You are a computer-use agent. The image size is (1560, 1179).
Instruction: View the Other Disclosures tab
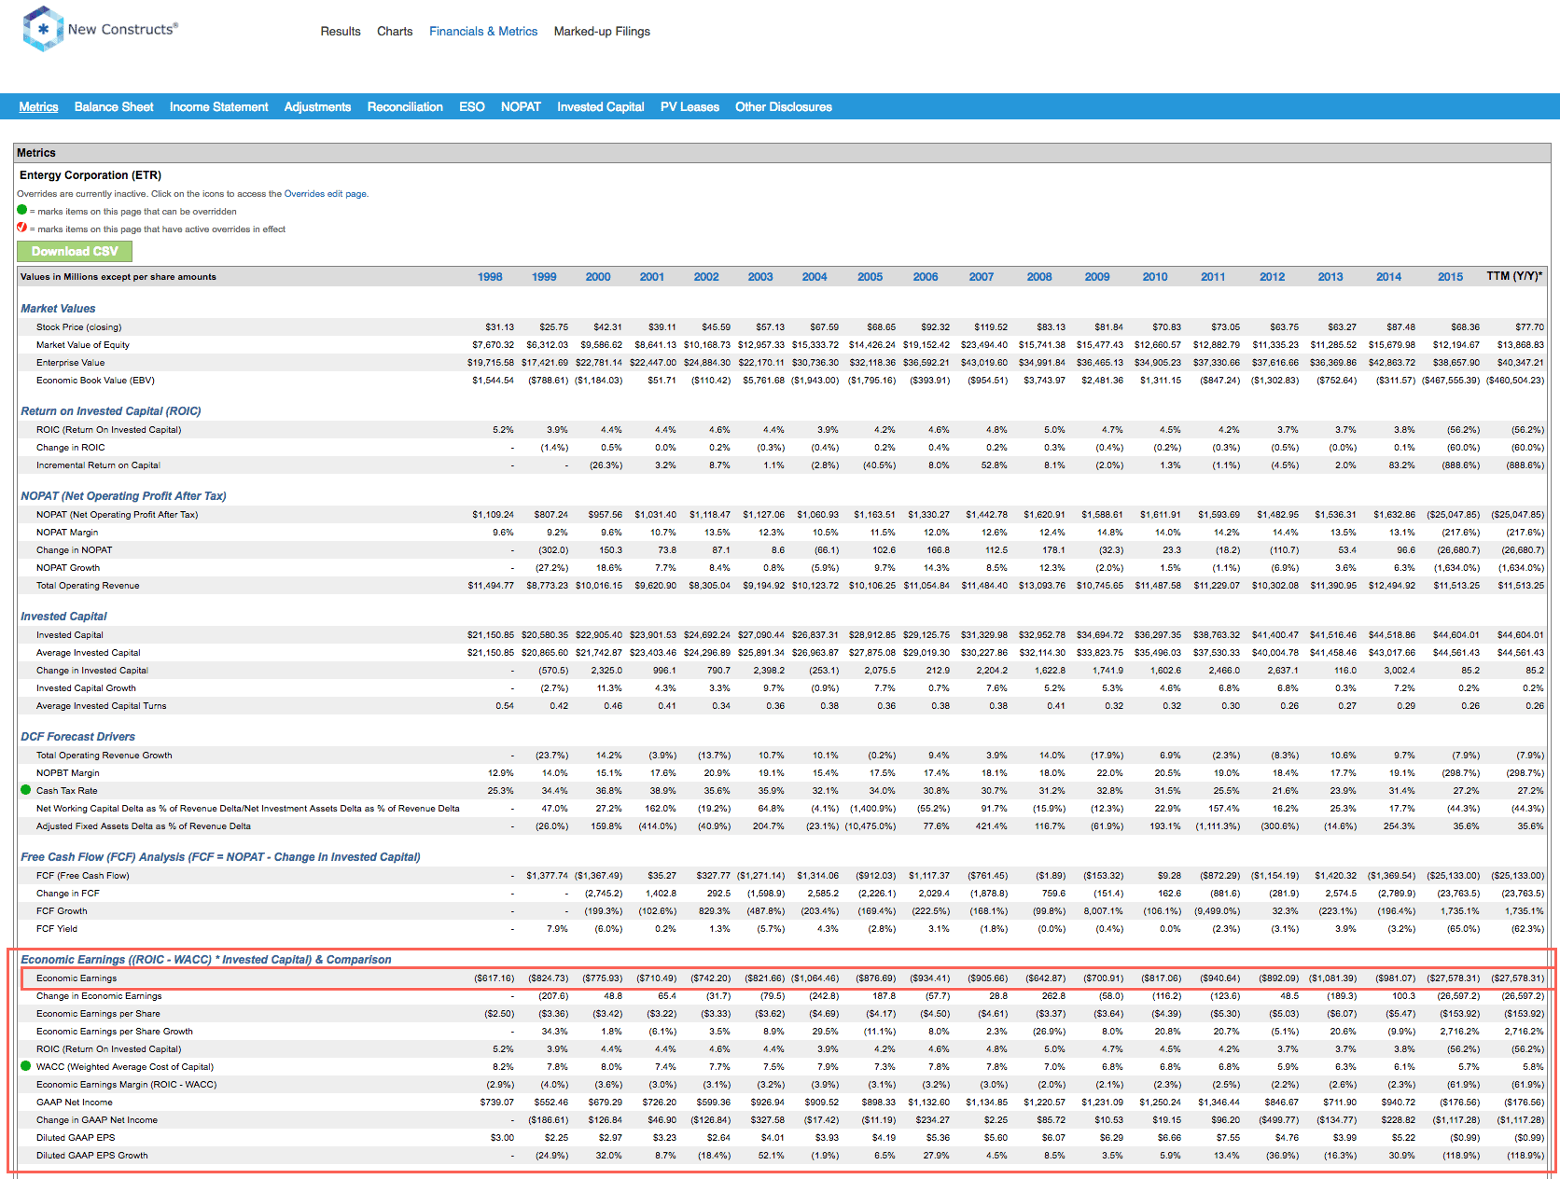(784, 107)
